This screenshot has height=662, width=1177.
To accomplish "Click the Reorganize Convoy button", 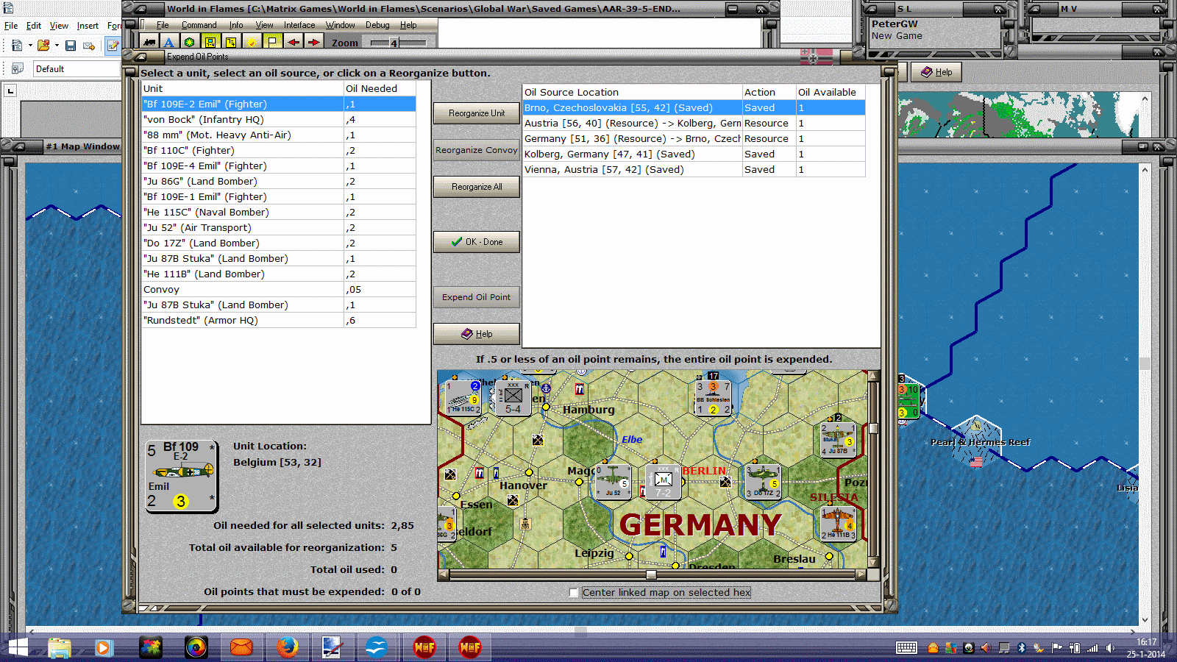I will point(477,150).
